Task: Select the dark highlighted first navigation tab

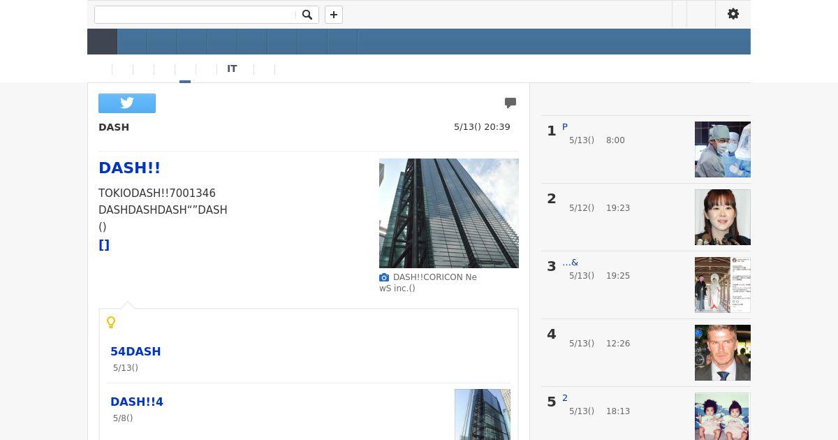Action: pyautogui.click(x=102, y=42)
